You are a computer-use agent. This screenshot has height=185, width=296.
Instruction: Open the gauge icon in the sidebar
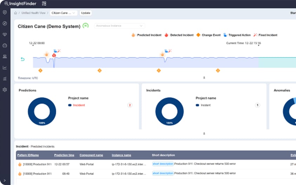pos(5,46)
